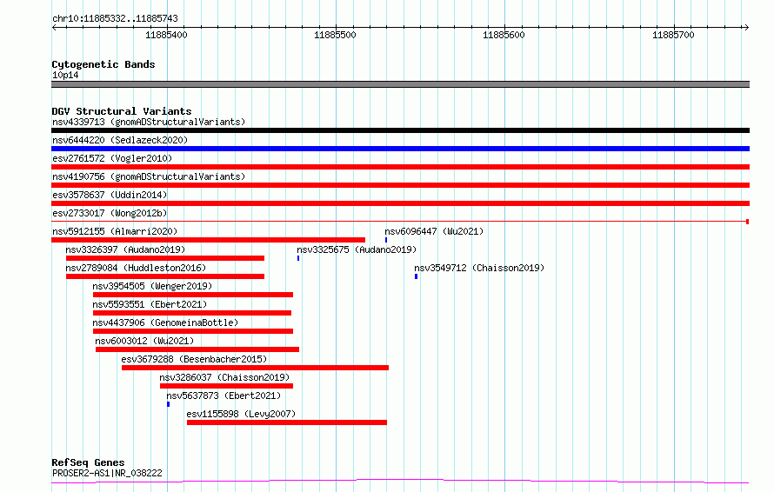Image resolution: width=774 pixels, height=492 pixels.
Task: Click the ruler's right arrow end
Action: point(746,27)
